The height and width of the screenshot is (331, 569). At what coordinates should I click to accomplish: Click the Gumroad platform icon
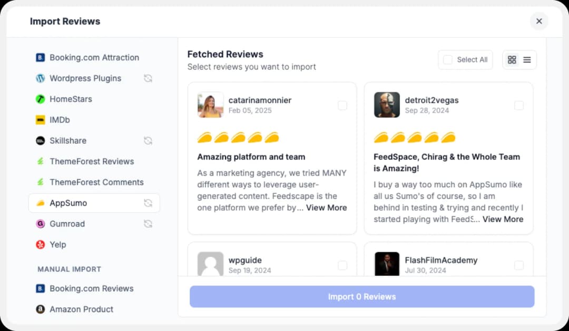point(41,224)
